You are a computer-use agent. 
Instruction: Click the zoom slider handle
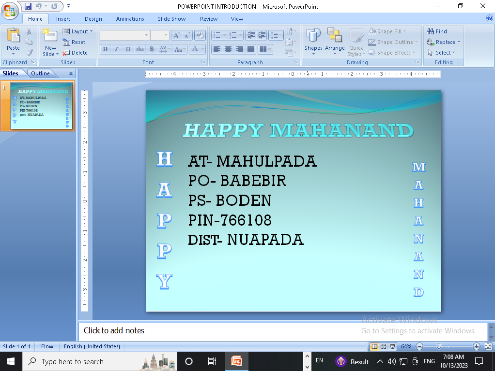[x=439, y=346]
